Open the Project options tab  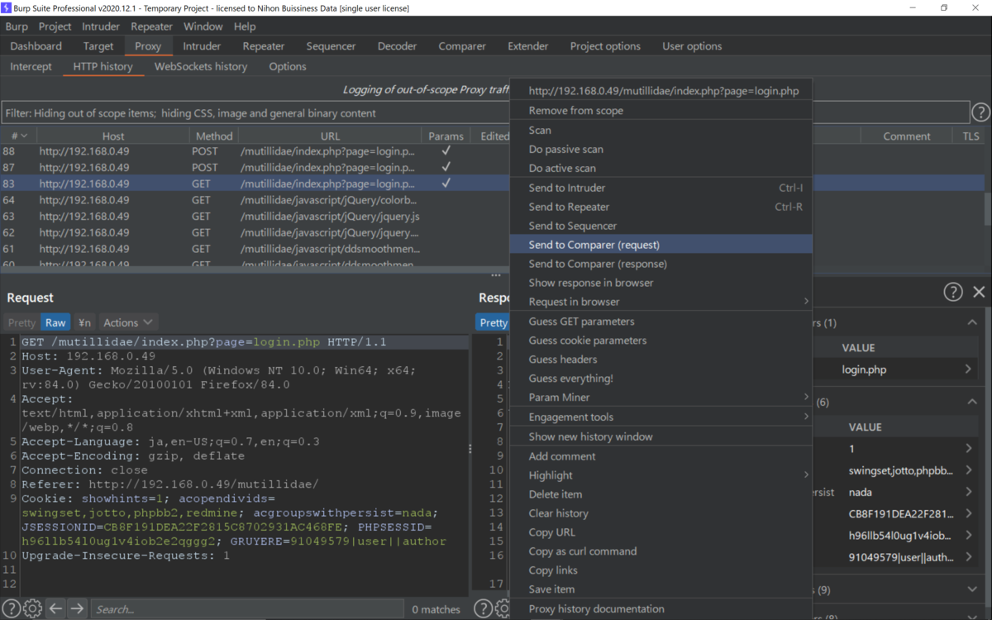(x=605, y=46)
